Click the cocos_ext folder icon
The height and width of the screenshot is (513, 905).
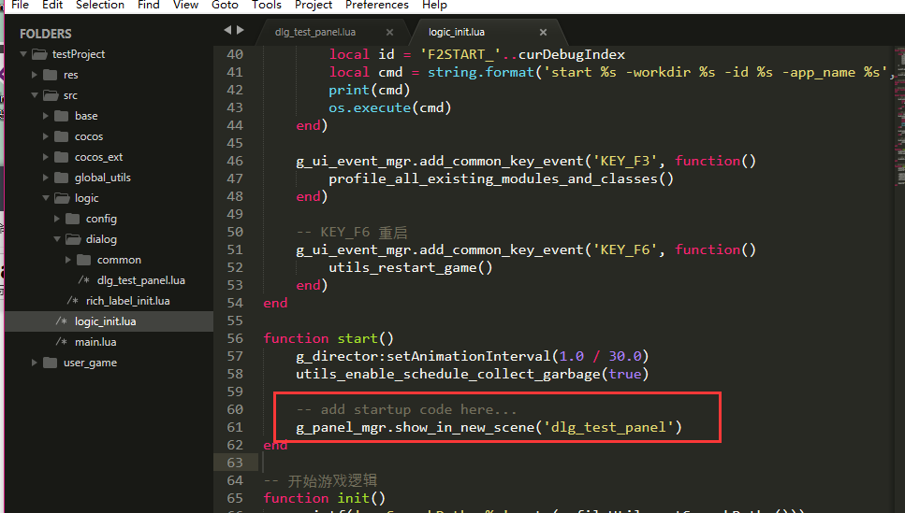click(x=61, y=157)
